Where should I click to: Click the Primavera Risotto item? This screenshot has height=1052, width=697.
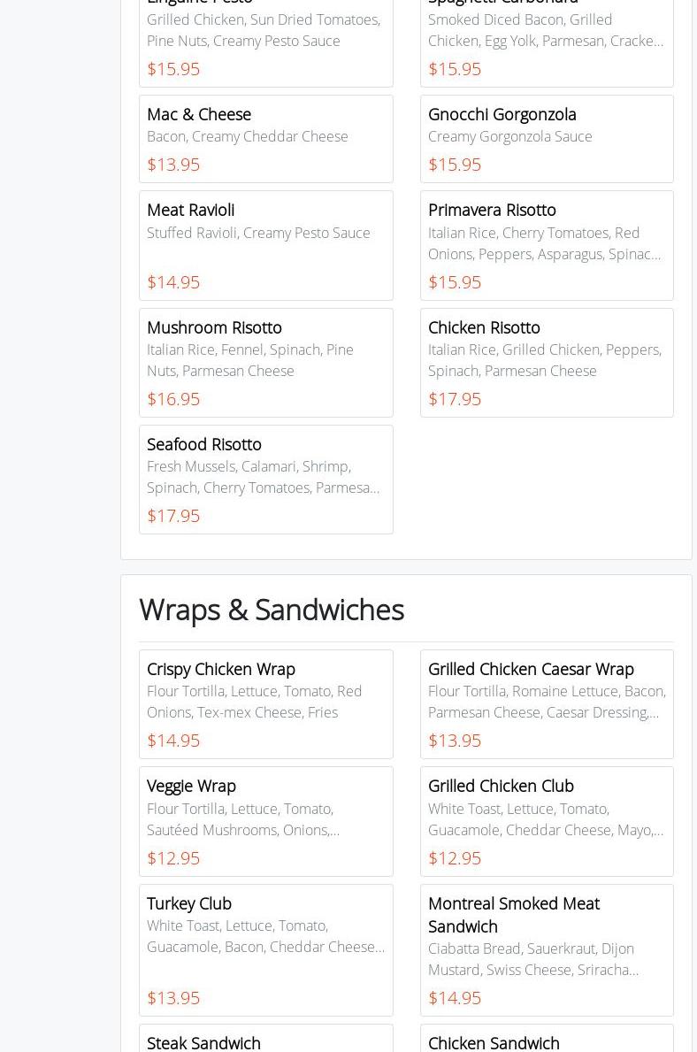(x=546, y=245)
